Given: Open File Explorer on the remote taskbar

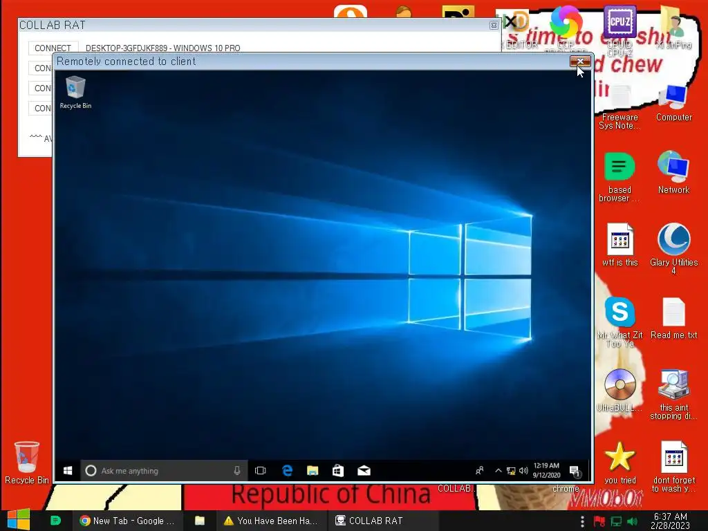Looking at the screenshot, I should (313, 471).
